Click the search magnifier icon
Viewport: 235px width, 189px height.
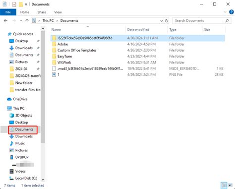227,21
